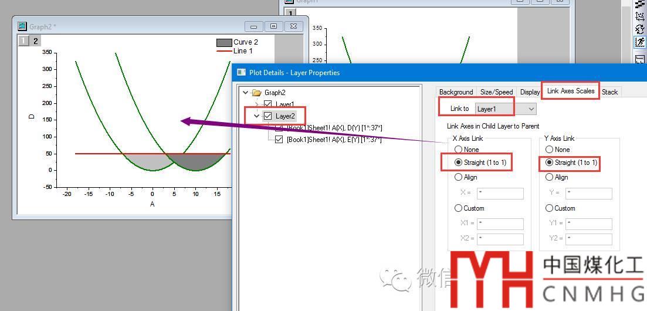
Task: Switch to the Stack tab
Action: click(609, 92)
